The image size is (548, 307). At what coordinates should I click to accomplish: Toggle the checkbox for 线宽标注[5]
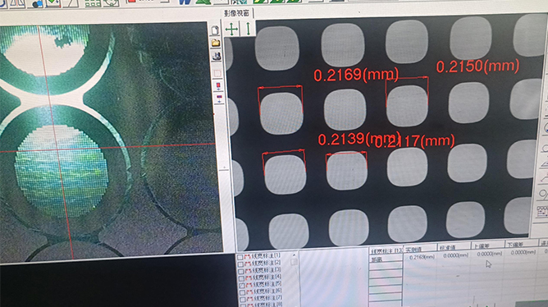click(241, 286)
